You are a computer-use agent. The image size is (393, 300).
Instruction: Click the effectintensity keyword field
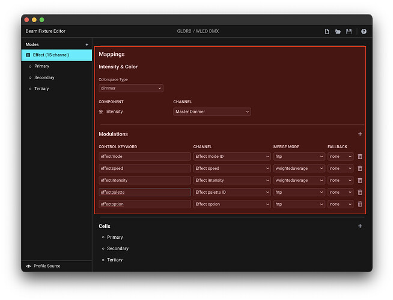pyautogui.click(x=145, y=181)
